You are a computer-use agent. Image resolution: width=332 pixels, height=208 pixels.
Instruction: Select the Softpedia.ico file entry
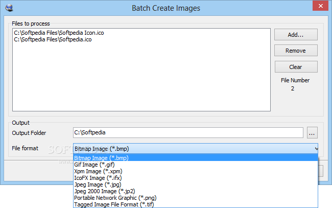click(53, 39)
